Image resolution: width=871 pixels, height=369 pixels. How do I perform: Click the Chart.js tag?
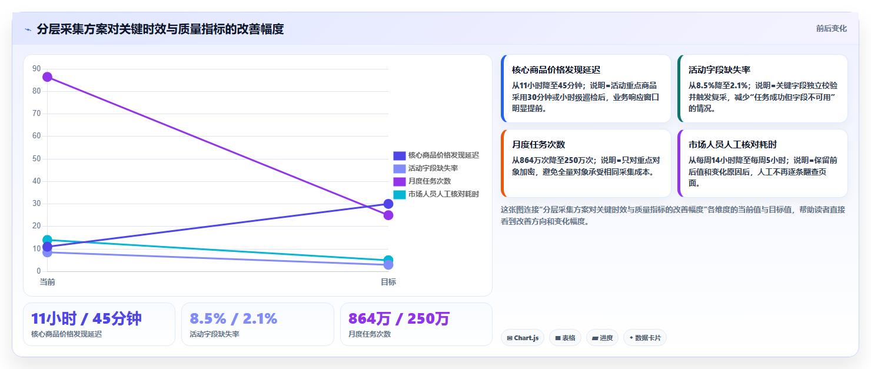pyautogui.click(x=523, y=338)
